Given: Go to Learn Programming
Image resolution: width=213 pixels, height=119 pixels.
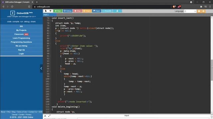Looking at the screenshot, I should (x=21, y=38).
